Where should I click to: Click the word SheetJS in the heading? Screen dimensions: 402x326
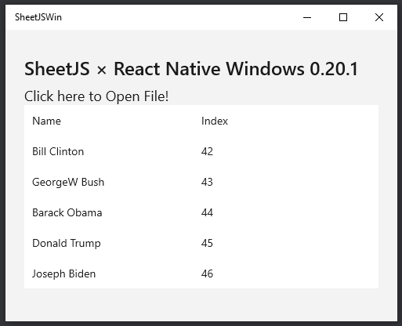57,69
